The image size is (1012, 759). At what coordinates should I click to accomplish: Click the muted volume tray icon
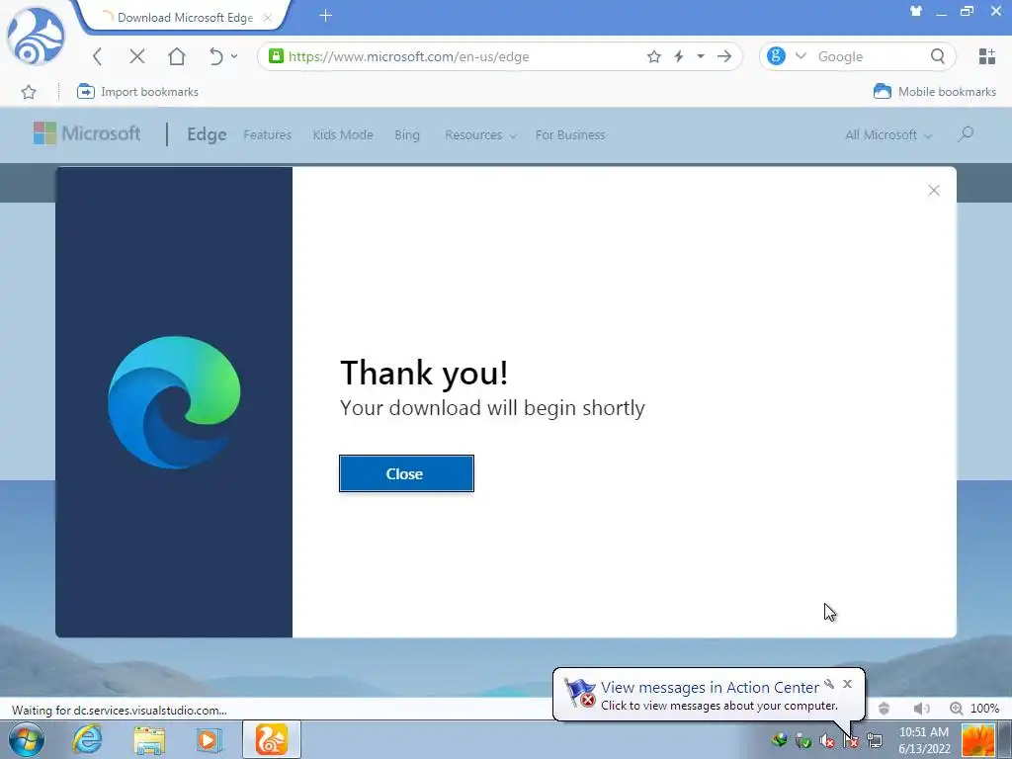[827, 740]
